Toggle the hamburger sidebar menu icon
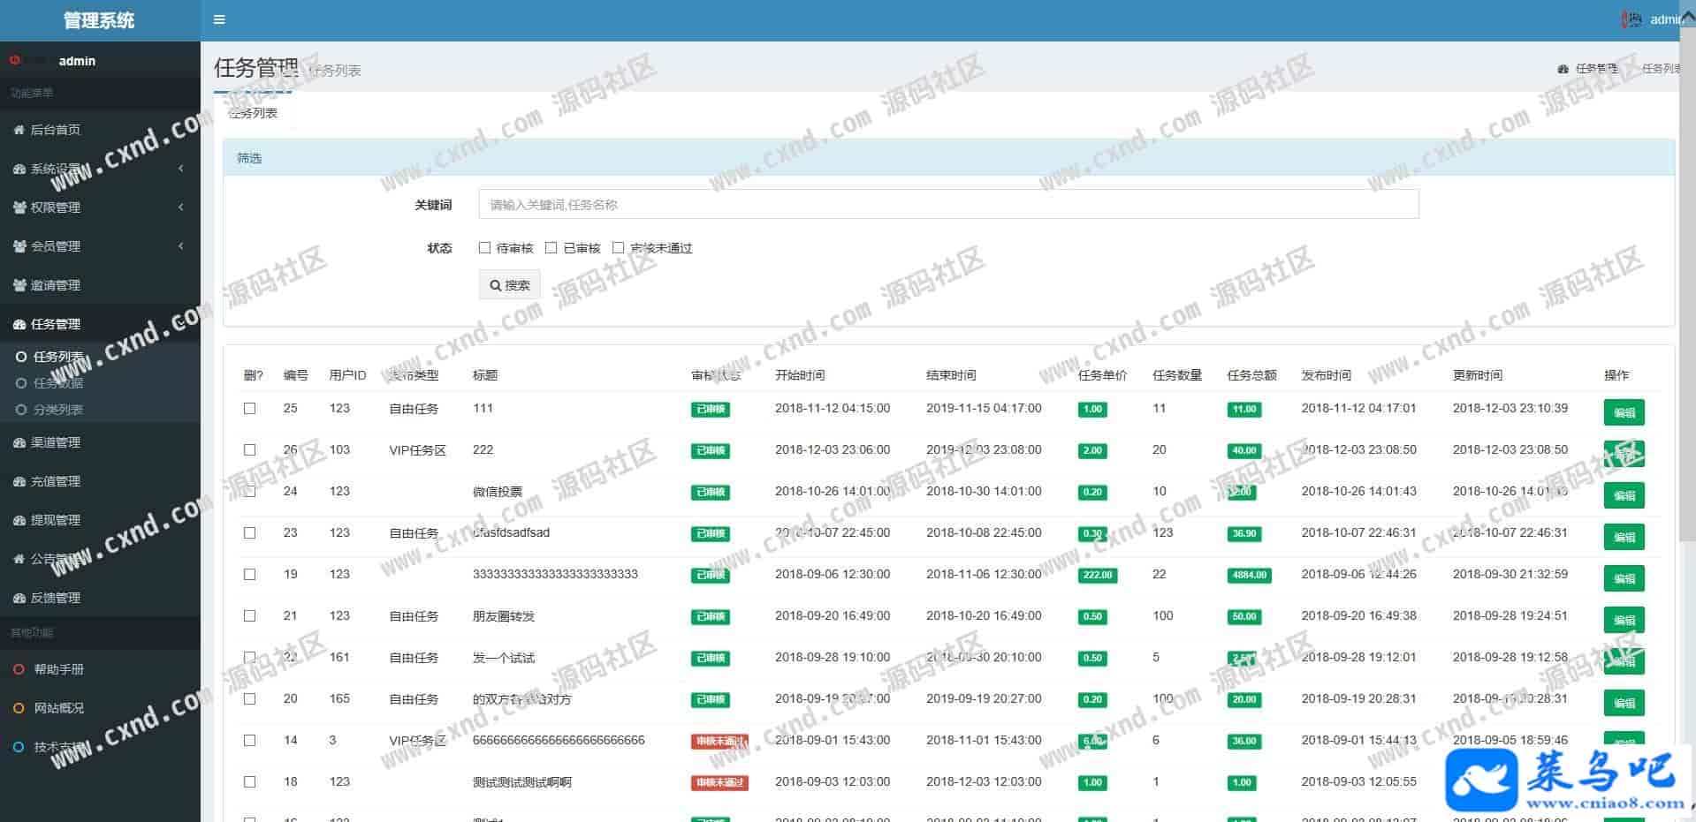Viewport: 1696px width, 822px height. 219,19
